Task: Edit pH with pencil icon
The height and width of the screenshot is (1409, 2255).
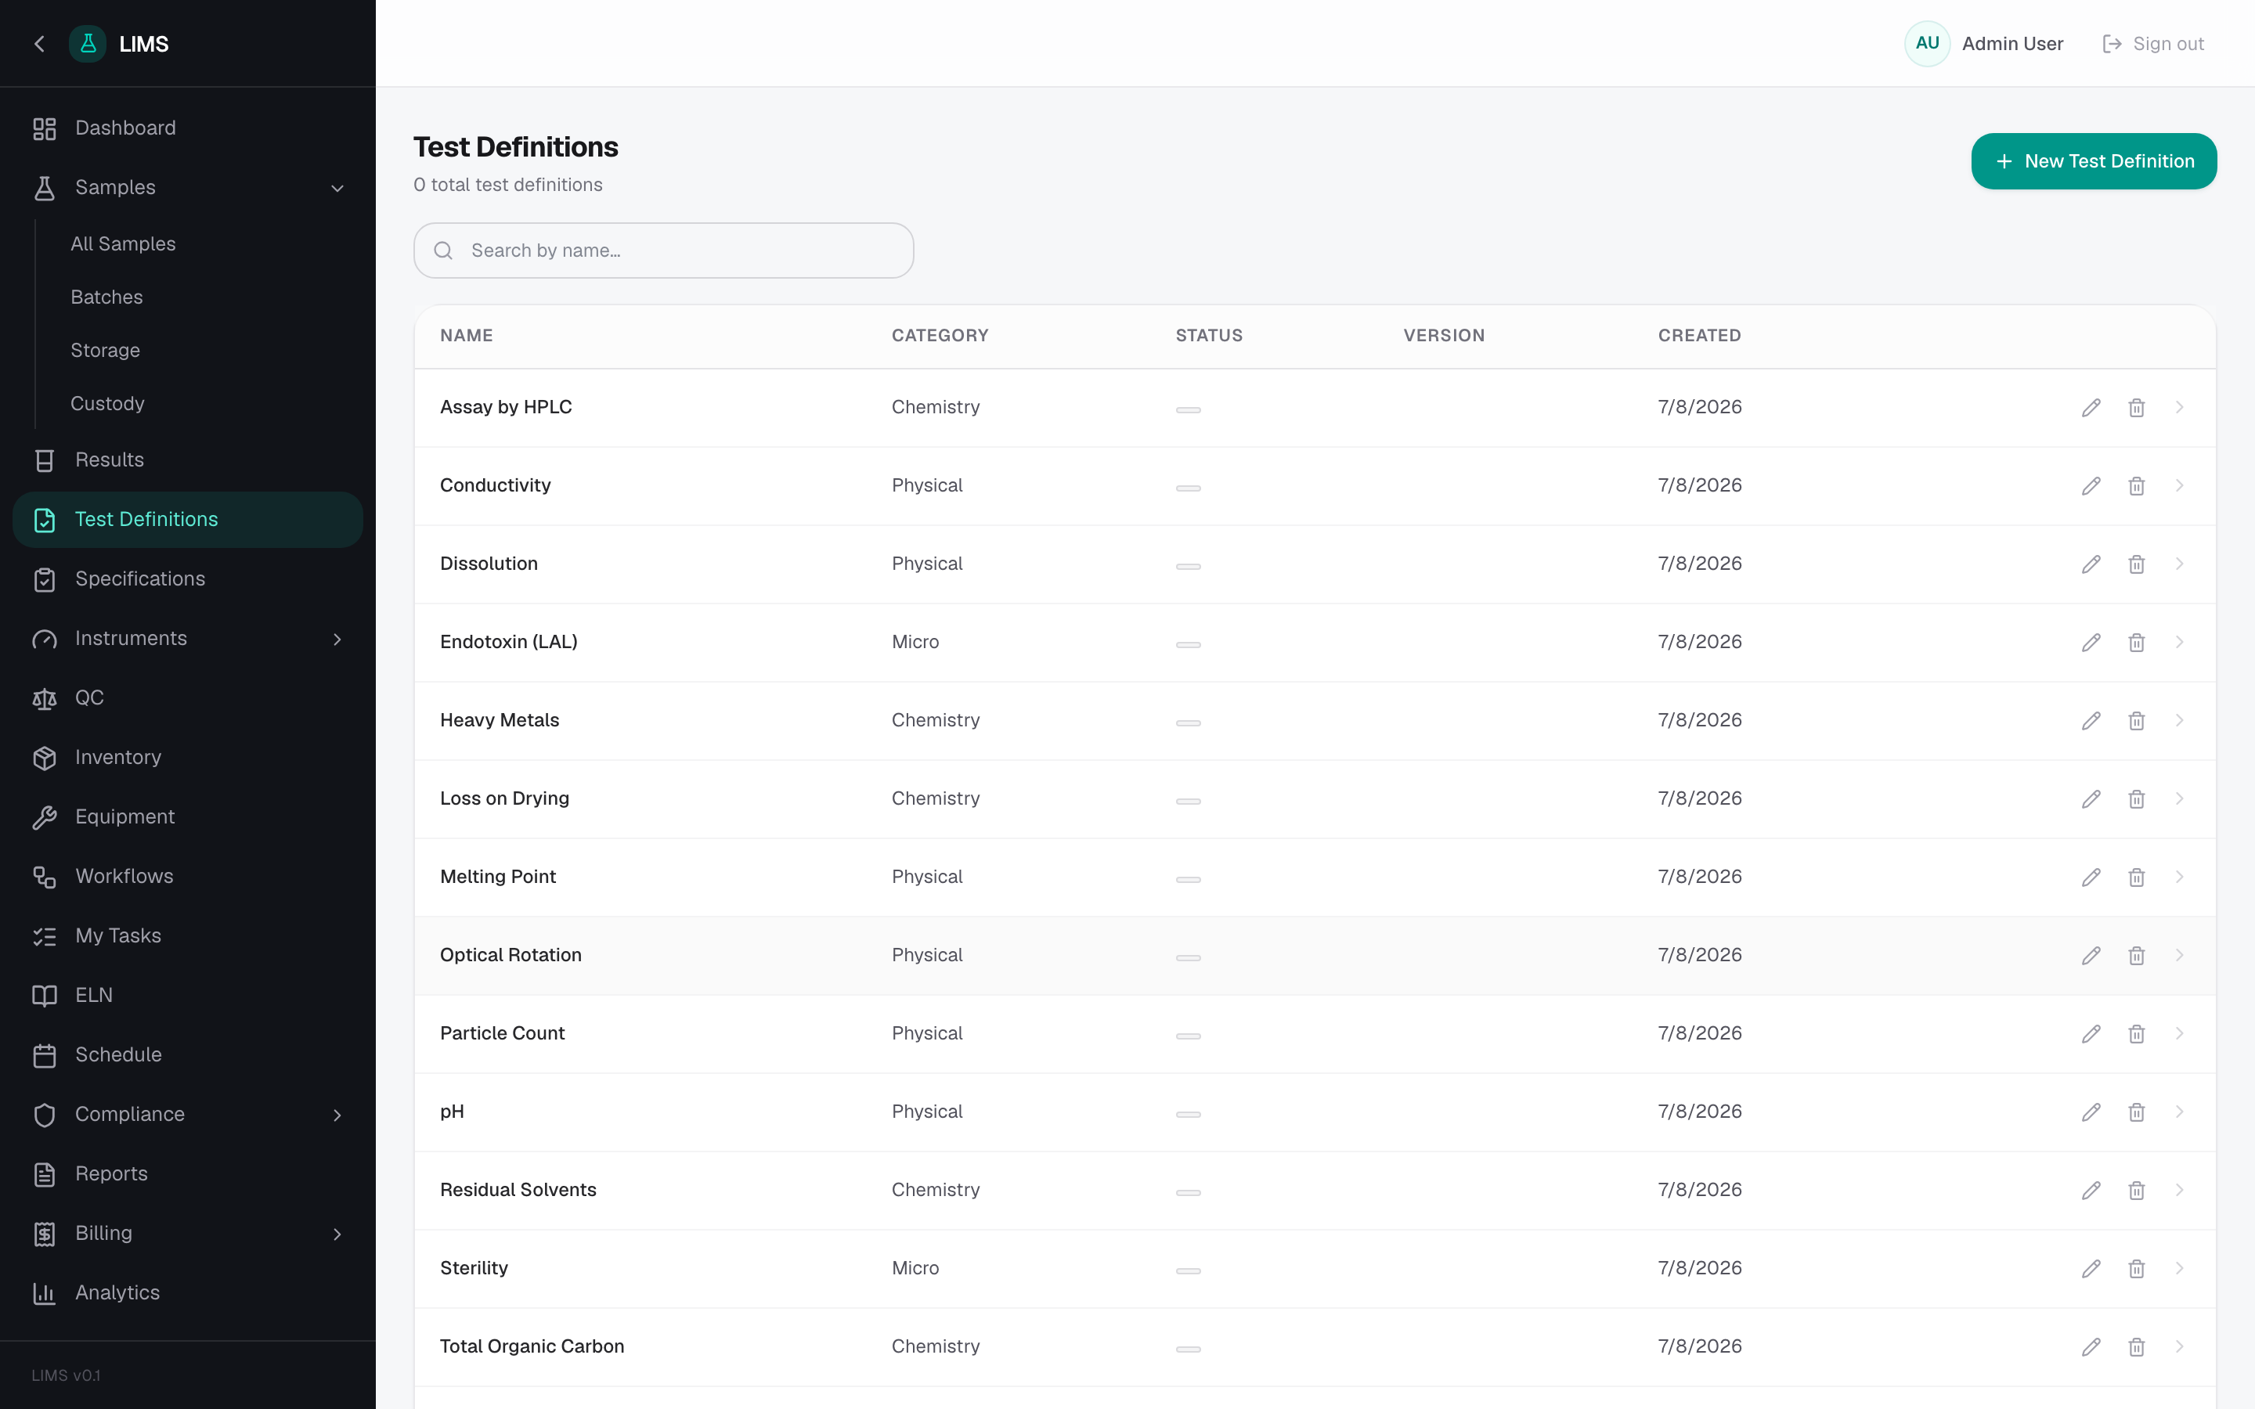Action: tap(2091, 1112)
